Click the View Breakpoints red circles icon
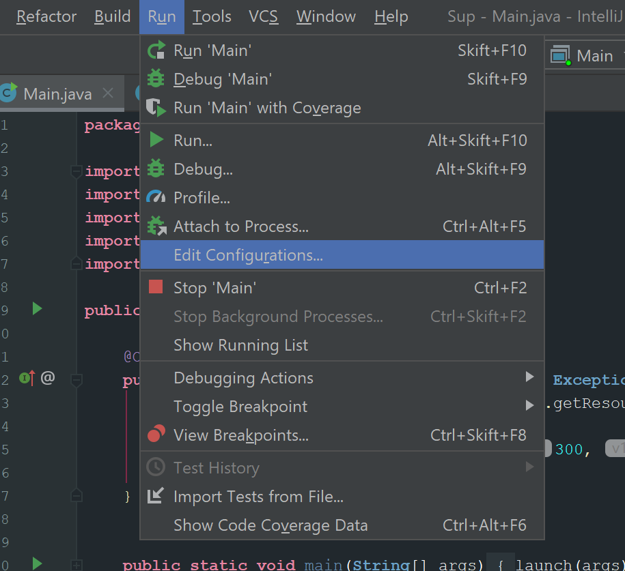This screenshot has height=571, width=625. pos(156,435)
